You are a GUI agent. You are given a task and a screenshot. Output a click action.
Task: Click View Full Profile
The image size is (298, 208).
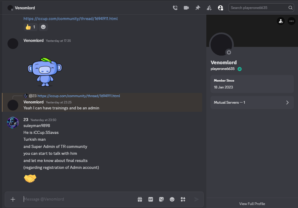click(x=252, y=204)
